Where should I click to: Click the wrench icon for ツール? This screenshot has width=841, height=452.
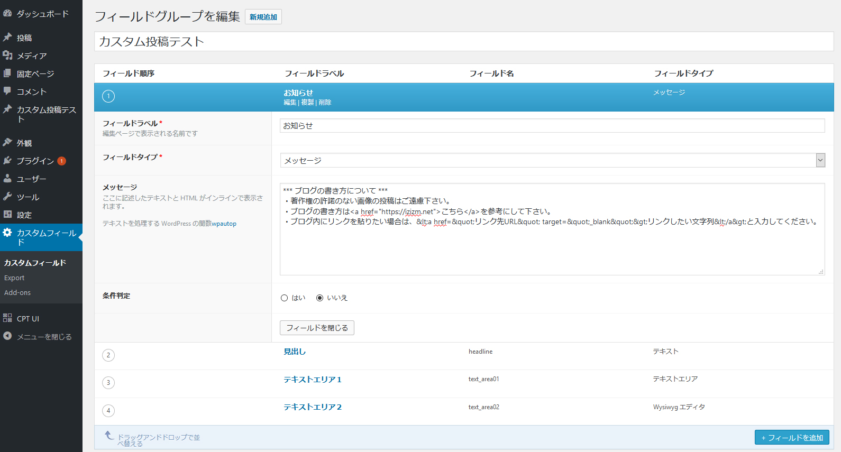coord(7,197)
